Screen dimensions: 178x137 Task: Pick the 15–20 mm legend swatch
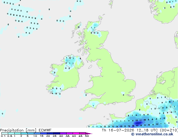44,133
